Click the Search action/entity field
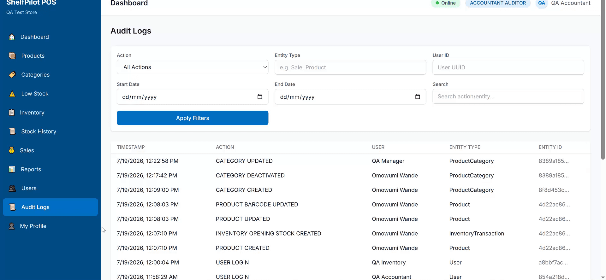Screen dimensions: 606x280 (508, 96)
